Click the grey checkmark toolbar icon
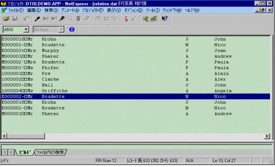The height and width of the screenshot is (167, 275). click(x=134, y=19)
